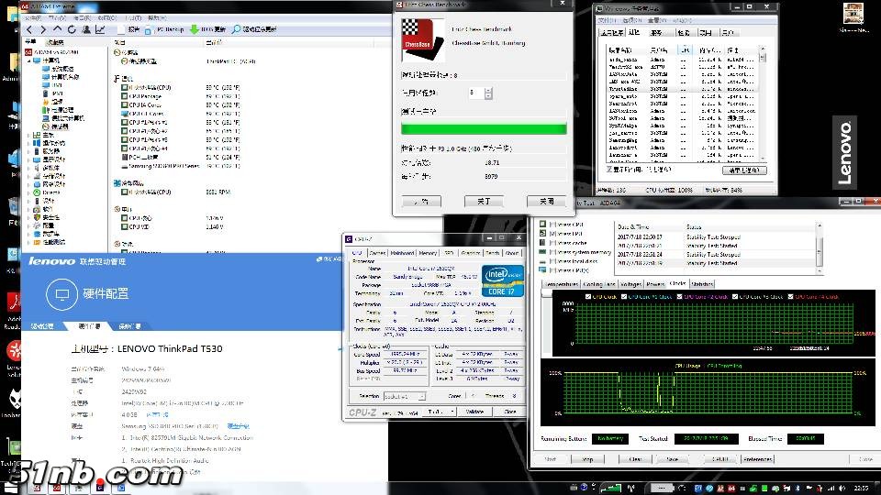Switch to CPU-Z Mainboard tab
Viewport: 881px width, 495px height.
tap(402, 253)
